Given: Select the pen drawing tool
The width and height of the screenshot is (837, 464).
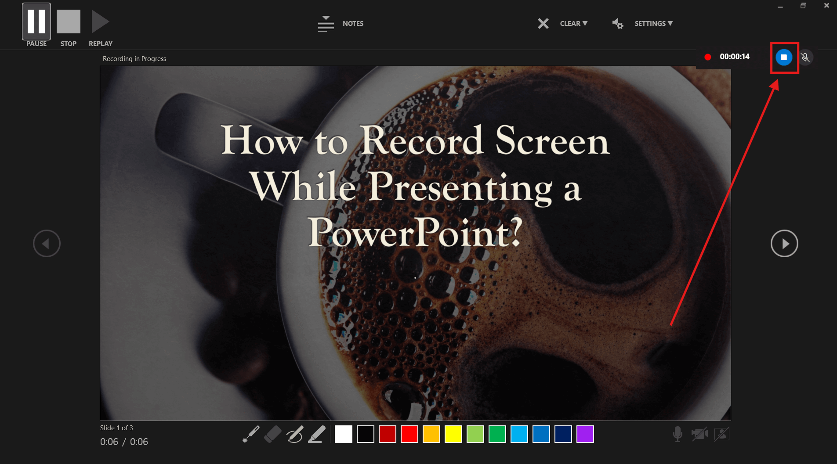Looking at the screenshot, I should (x=295, y=434).
